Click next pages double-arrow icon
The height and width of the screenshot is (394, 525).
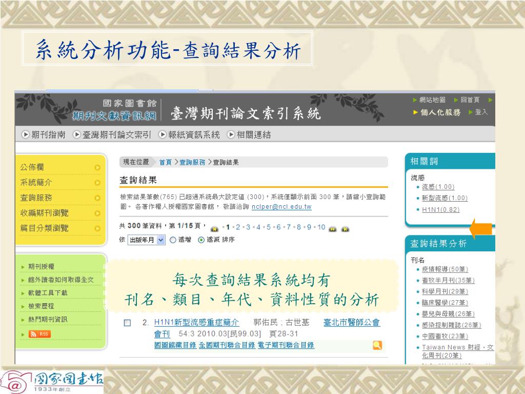(332, 229)
